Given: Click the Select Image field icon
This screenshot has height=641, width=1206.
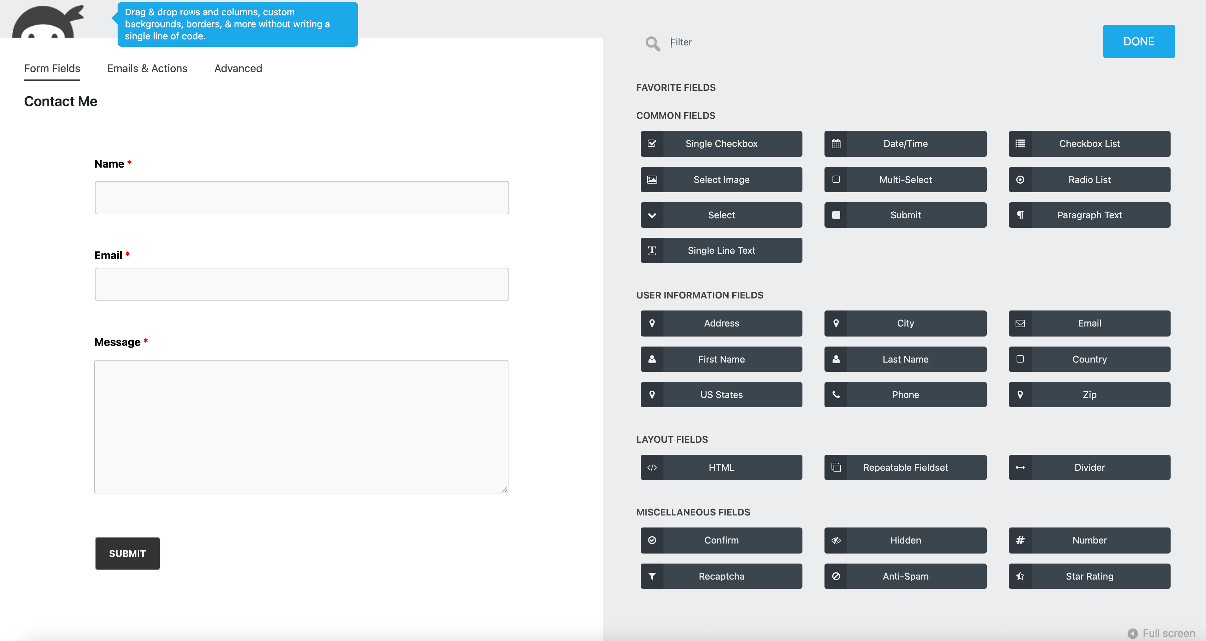Looking at the screenshot, I should coord(652,179).
